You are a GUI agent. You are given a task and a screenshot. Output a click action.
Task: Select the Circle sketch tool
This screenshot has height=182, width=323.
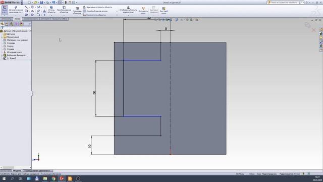(x=32, y=7)
